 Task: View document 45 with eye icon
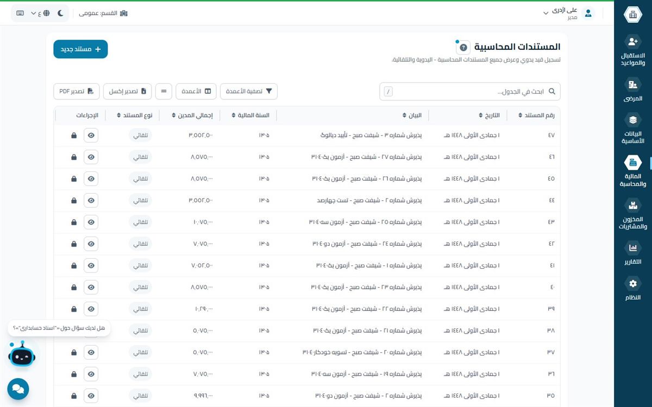[91, 179]
